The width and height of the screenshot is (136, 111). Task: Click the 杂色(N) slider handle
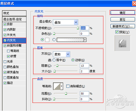[54, 34]
